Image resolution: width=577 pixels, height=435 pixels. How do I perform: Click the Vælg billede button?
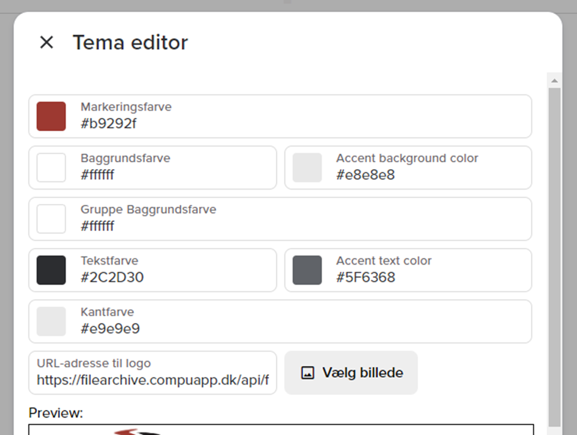click(x=351, y=373)
